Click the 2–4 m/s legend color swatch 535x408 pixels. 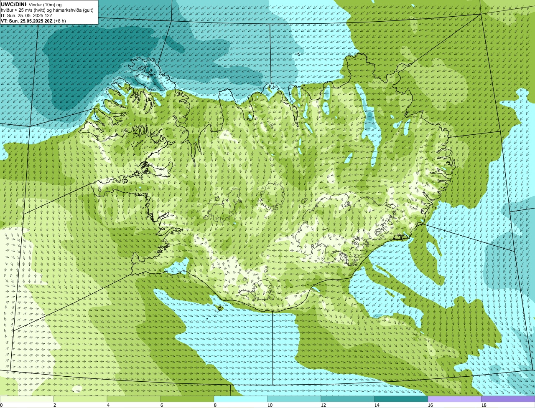point(80,399)
